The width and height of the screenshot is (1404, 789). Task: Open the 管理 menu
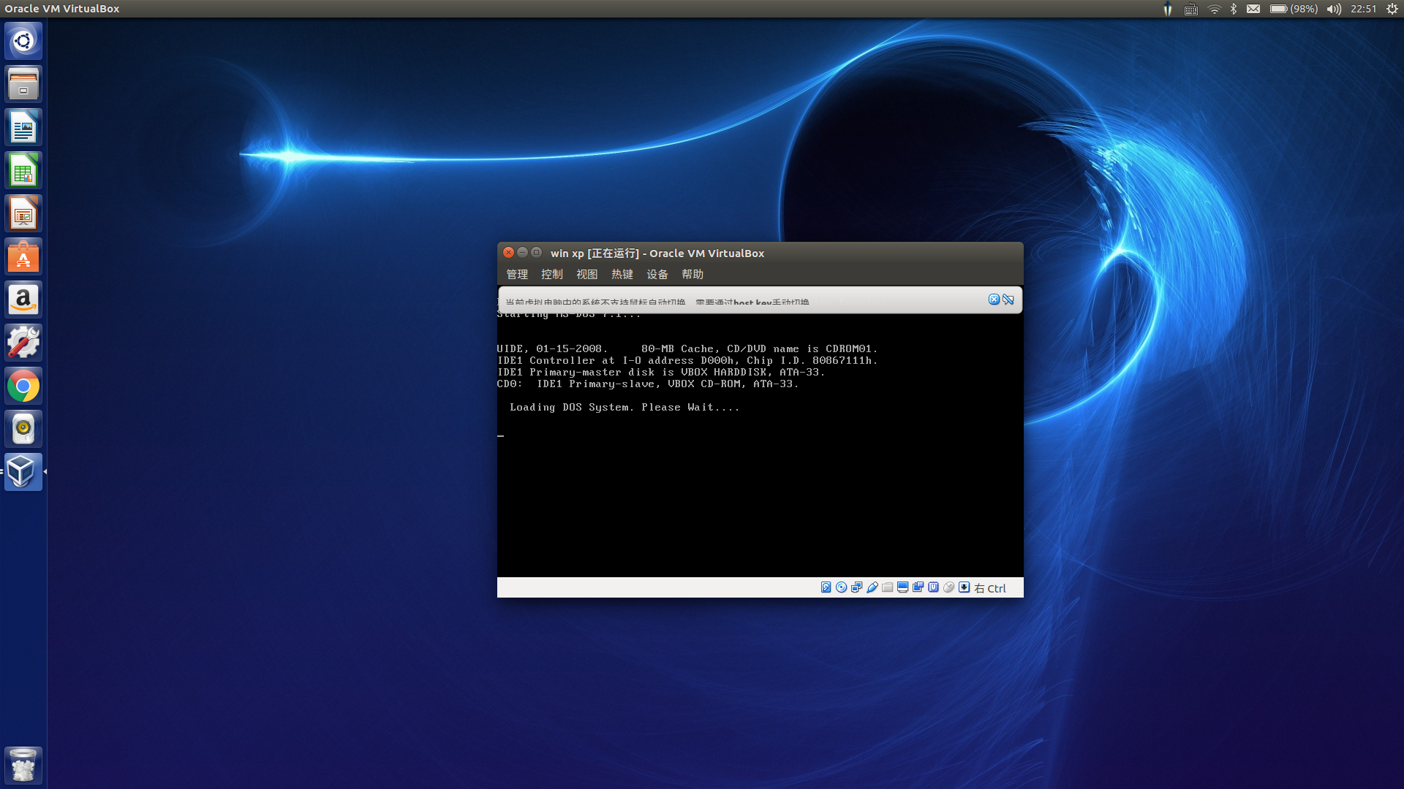click(x=517, y=275)
